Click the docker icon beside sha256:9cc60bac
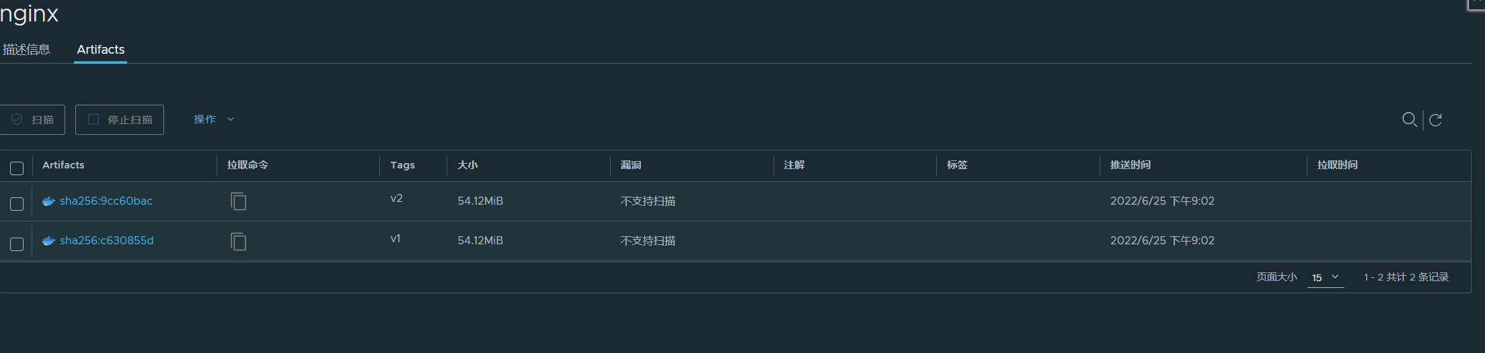Image resolution: width=1485 pixels, height=353 pixels. point(48,201)
